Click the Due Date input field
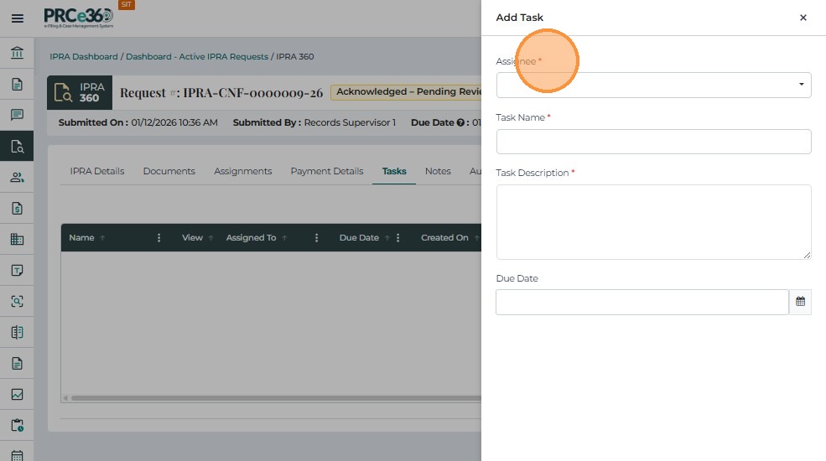Image resolution: width=826 pixels, height=461 pixels. click(x=642, y=302)
